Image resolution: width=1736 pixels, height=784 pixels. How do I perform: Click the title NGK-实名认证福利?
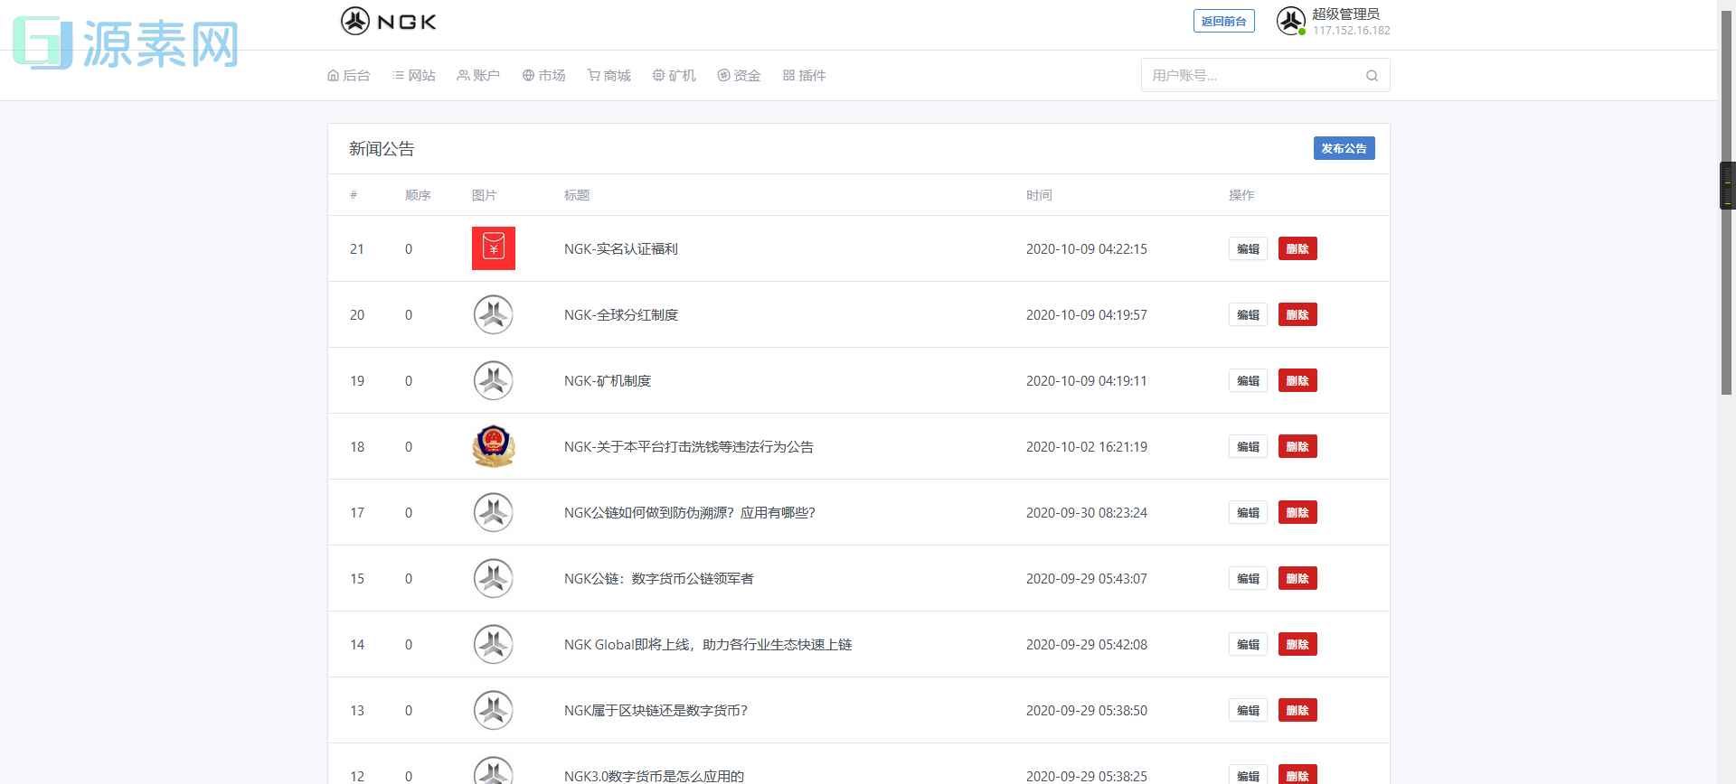[x=621, y=249]
